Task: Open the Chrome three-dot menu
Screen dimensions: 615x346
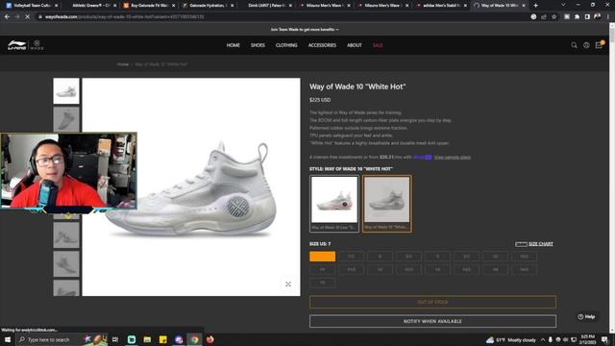Action: click(608, 17)
